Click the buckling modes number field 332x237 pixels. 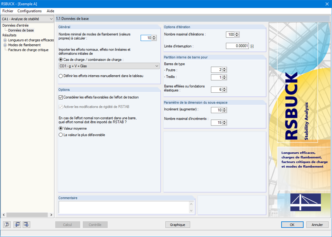pyautogui.click(x=146, y=38)
